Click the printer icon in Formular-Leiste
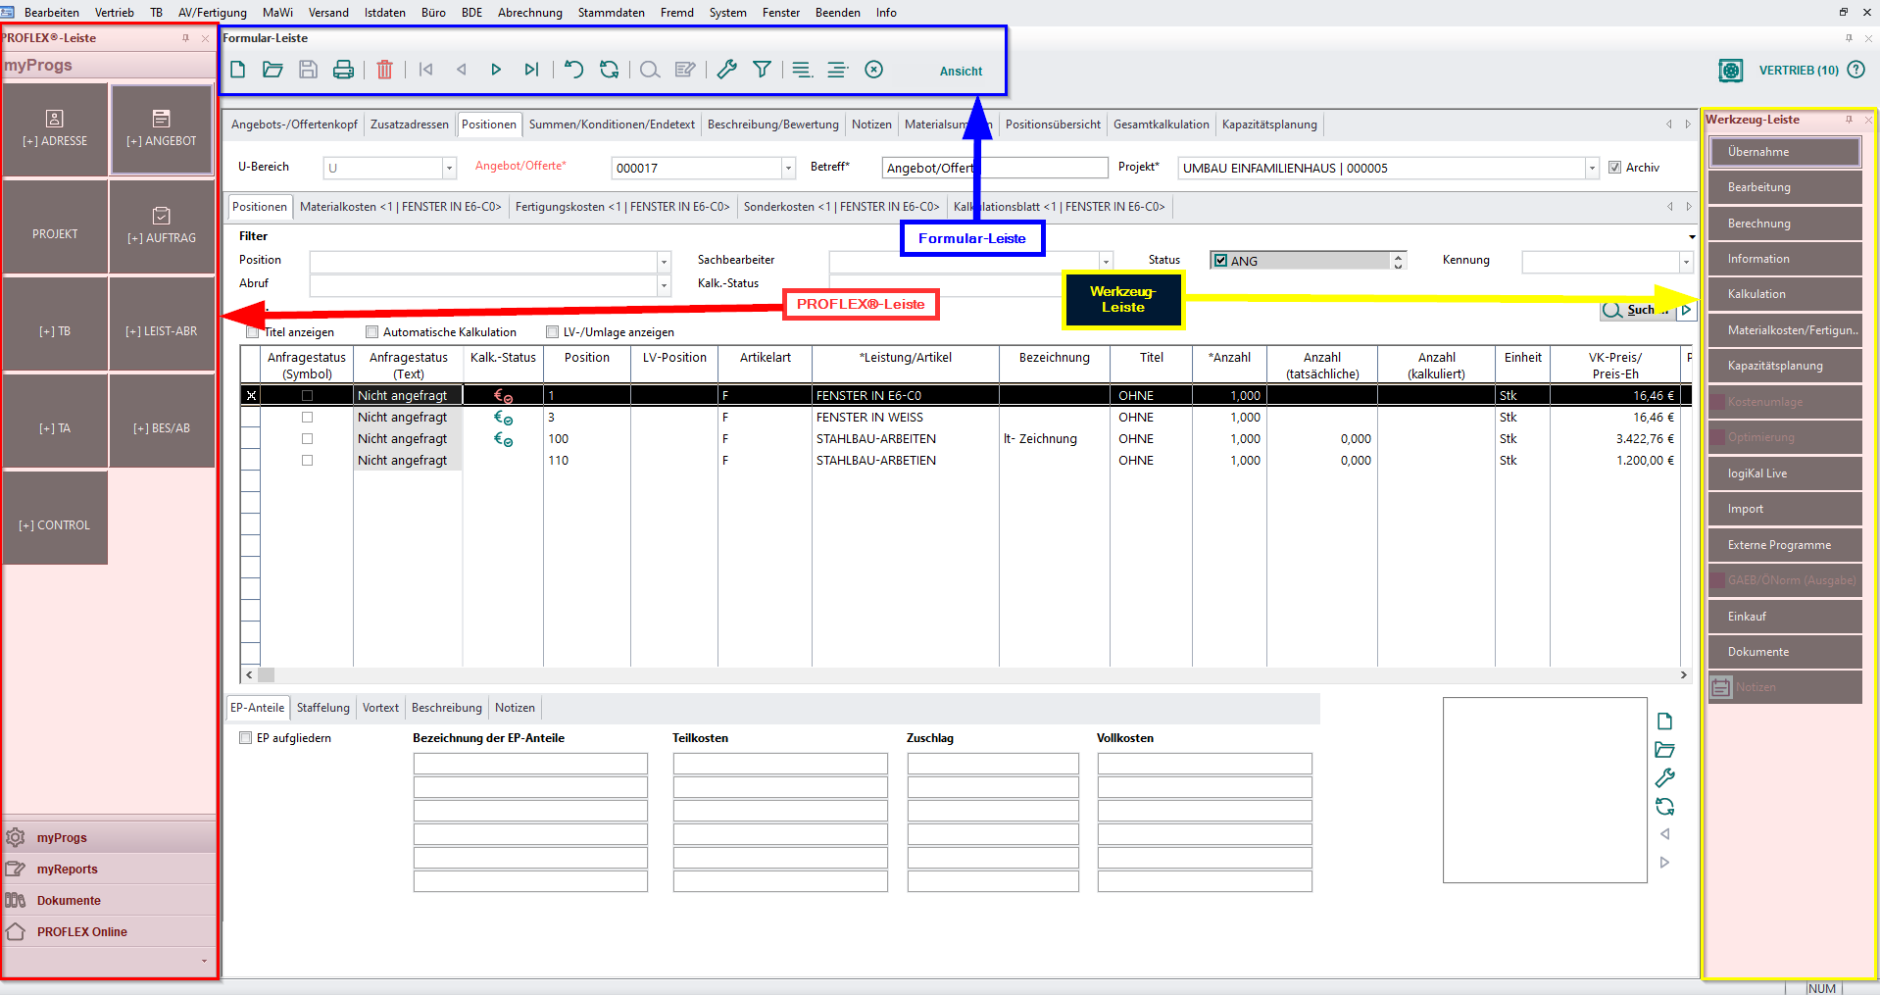 (x=343, y=70)
